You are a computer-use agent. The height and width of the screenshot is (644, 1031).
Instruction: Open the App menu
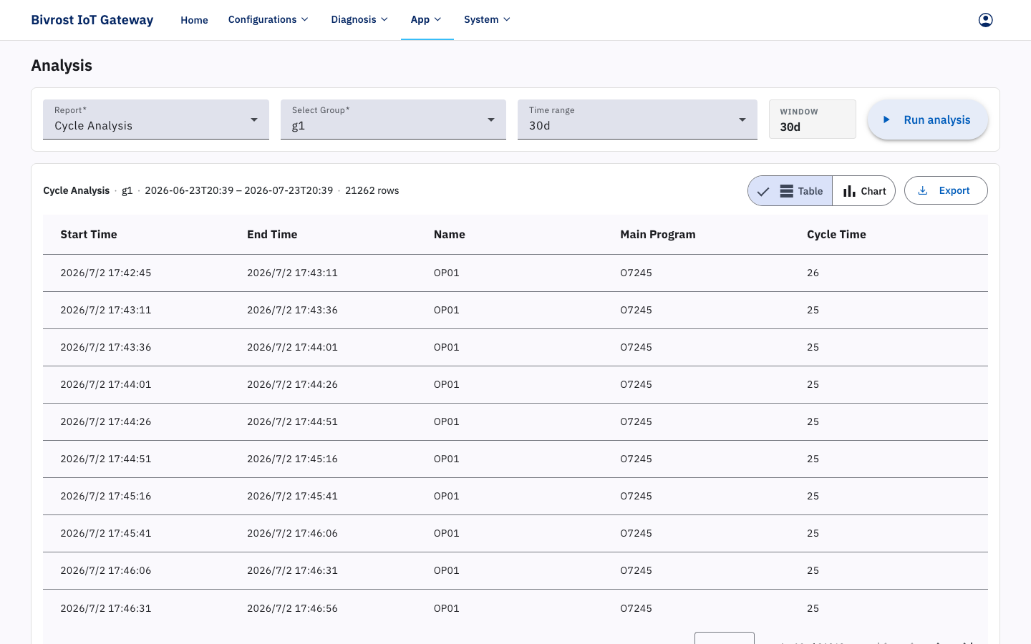pos(427,19)
